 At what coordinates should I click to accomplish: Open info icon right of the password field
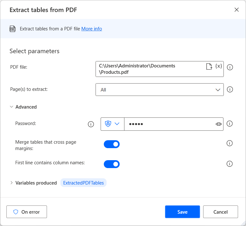[x=229, y=123]
